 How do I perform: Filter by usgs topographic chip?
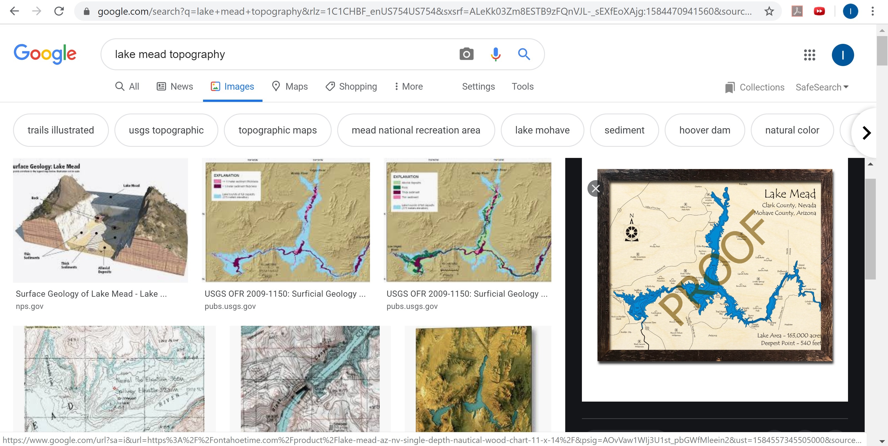[x=166, y=130]
